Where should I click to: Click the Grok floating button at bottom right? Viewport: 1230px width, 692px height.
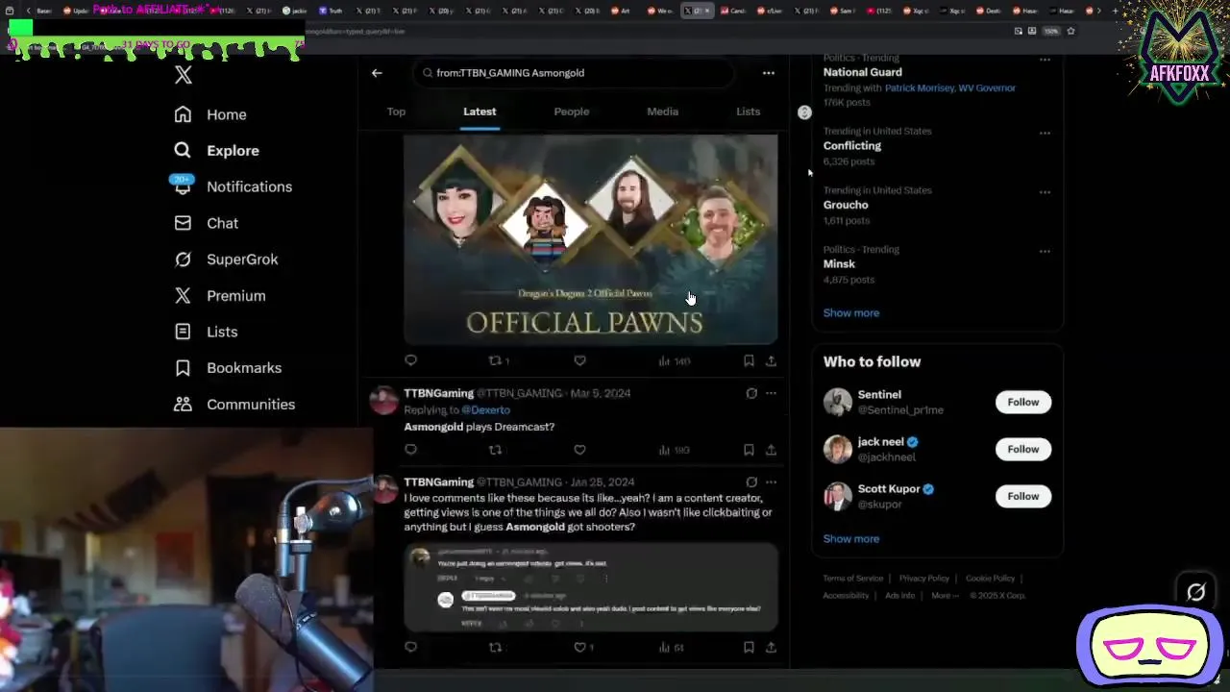pos(1195,592)
